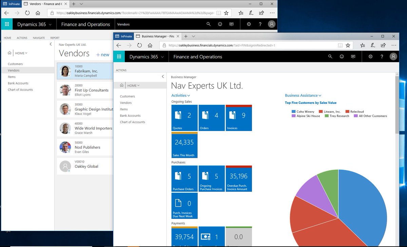Click Alpine Ski House purple legend swatch
Image resolution: width=407 pixels, height=247 pixels.
[x=293, y=116]
